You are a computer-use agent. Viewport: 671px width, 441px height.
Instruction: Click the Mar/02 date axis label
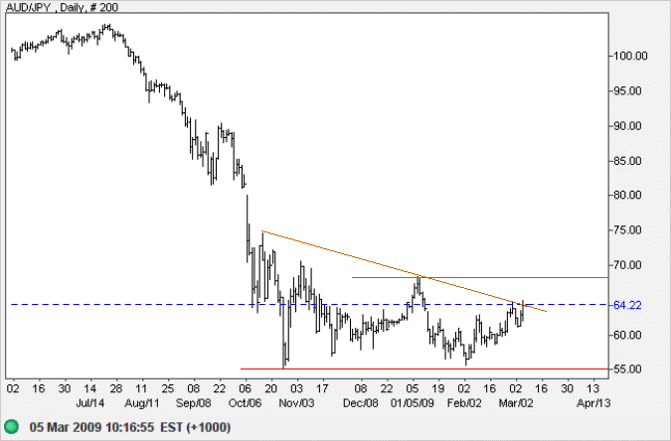coord(516,403)
